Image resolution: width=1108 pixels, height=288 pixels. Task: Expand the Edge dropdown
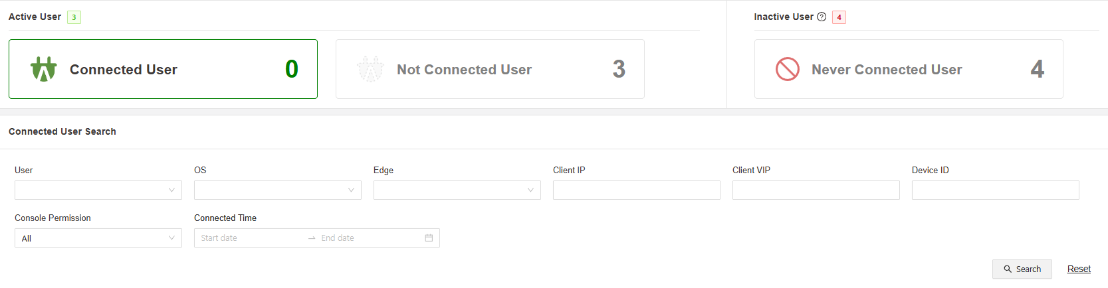[457, 190]
